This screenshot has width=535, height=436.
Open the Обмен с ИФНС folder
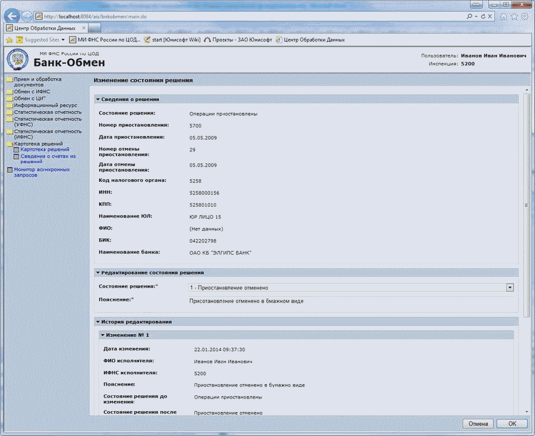click(x=32, y=92)
